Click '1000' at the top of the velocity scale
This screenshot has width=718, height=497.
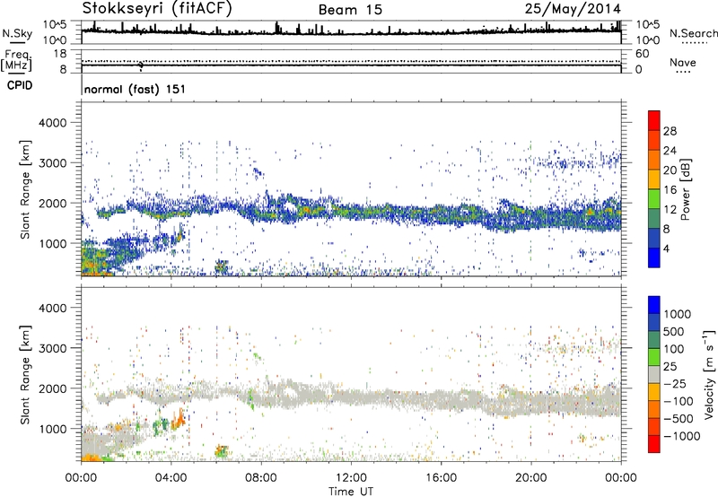(x=678, y=314)
